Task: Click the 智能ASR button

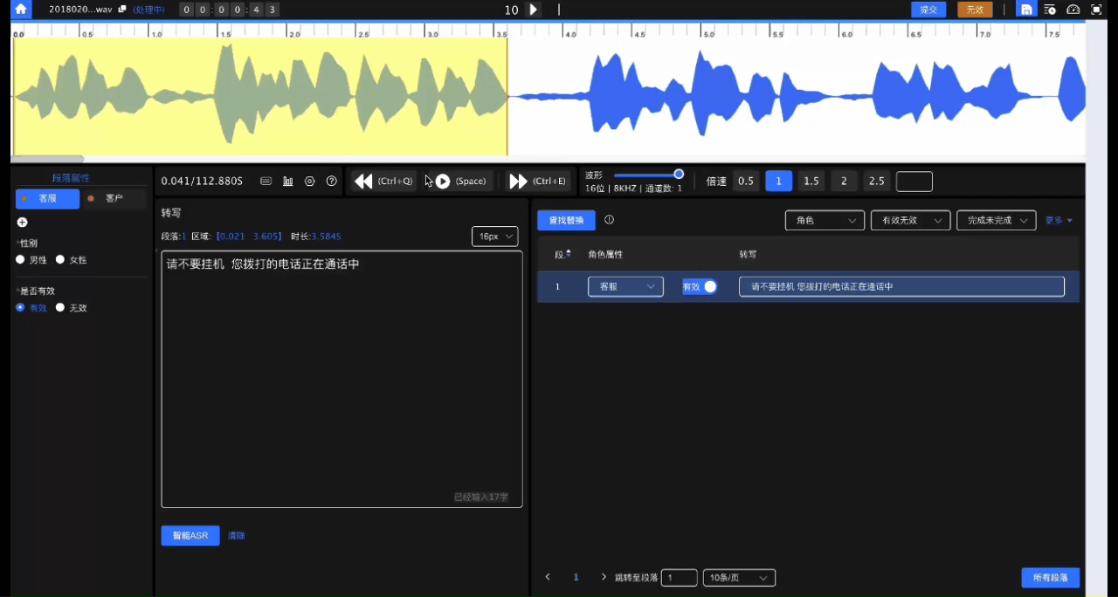Action: 190,536
